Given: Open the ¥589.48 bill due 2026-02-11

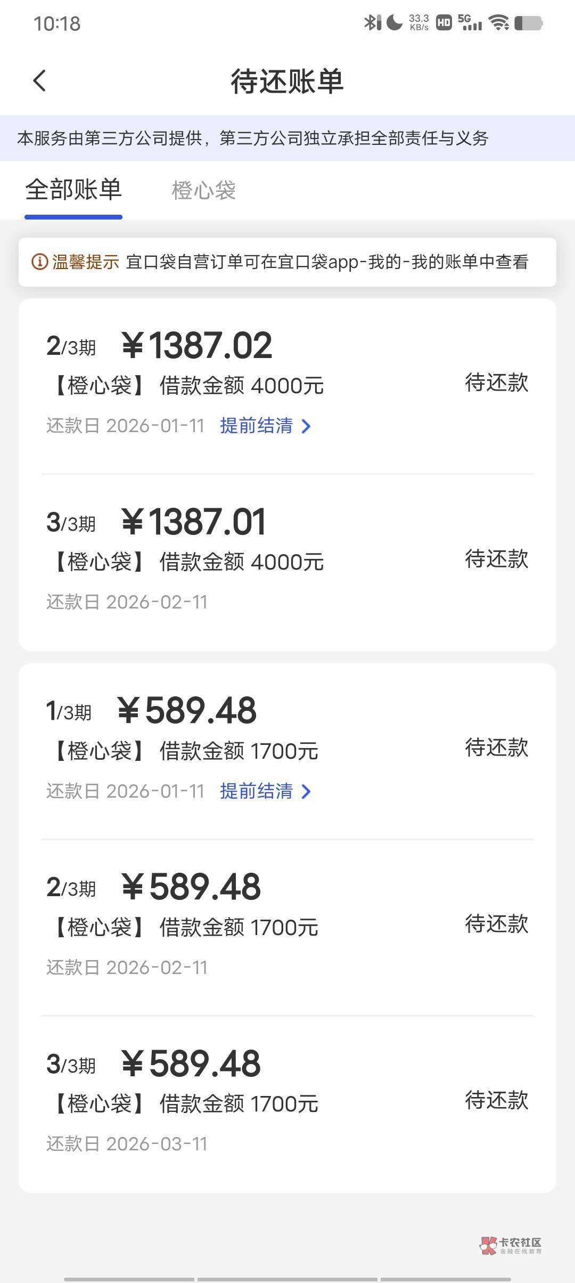Looking at the screenshot, I should pyautogui.click(x=287, y=925).
